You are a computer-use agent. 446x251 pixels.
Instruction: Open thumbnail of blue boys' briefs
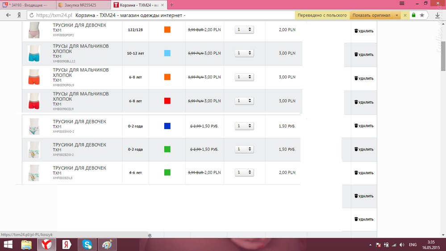pyautogui.click(x=34, y=54)
